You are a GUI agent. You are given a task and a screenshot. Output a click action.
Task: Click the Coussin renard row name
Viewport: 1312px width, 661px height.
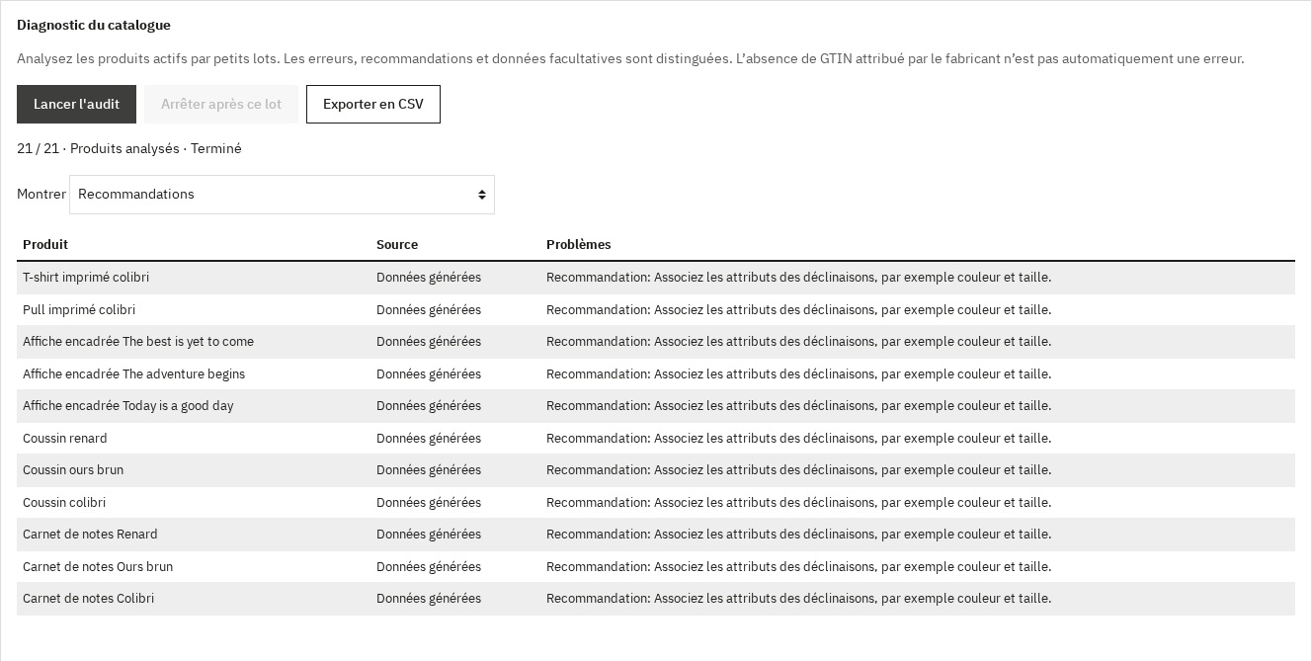tap(65, 439)
